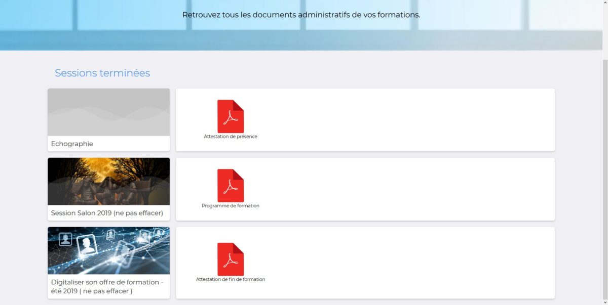Click the scrollbar down arrow

[605, 302]
